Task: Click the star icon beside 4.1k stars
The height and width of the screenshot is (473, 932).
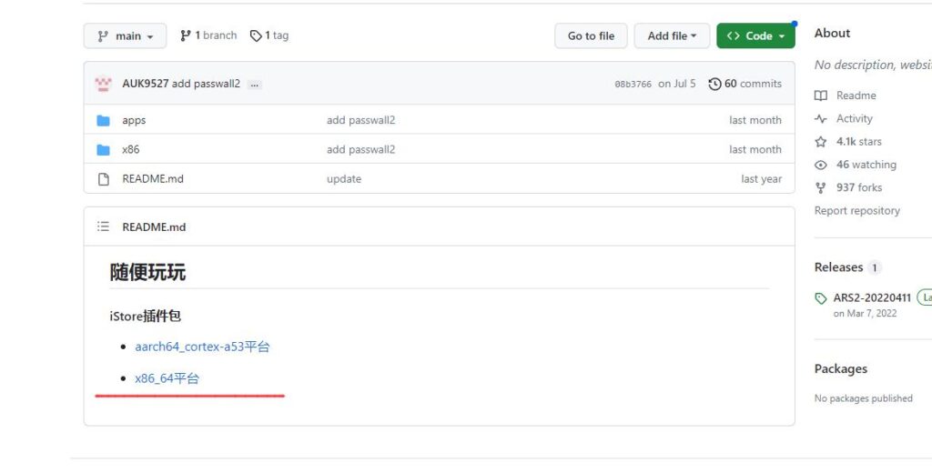Action: 821,142
